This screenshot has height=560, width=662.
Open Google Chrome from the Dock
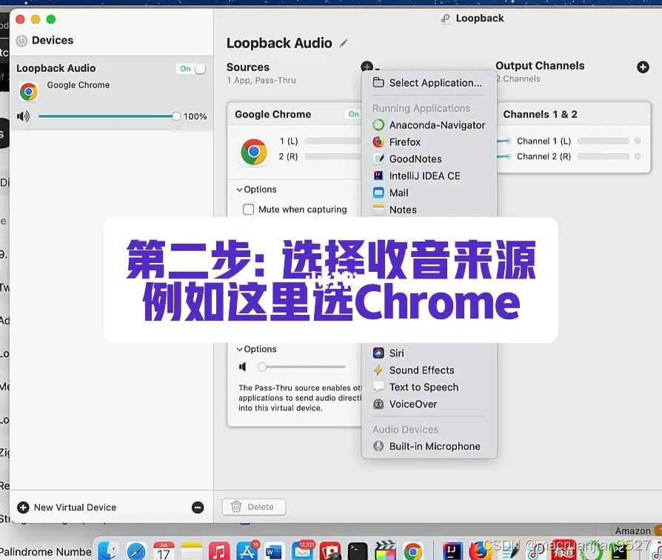(x=413, y=550)
